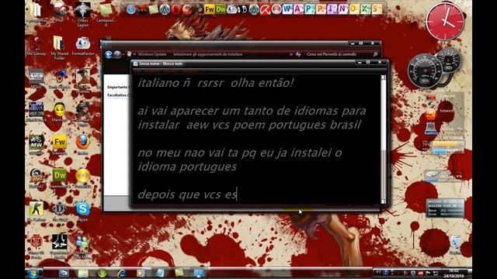Click the red analog clock gadget
Viewport: 497px width, 279px height.
coord(445,21)
